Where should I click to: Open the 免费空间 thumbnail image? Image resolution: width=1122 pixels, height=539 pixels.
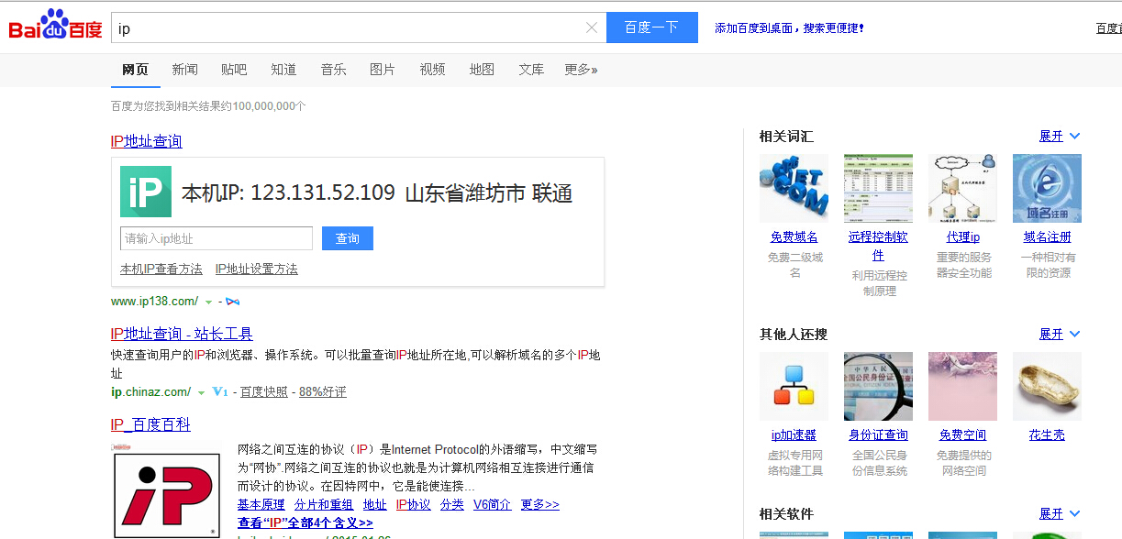(x=962, y=386)
